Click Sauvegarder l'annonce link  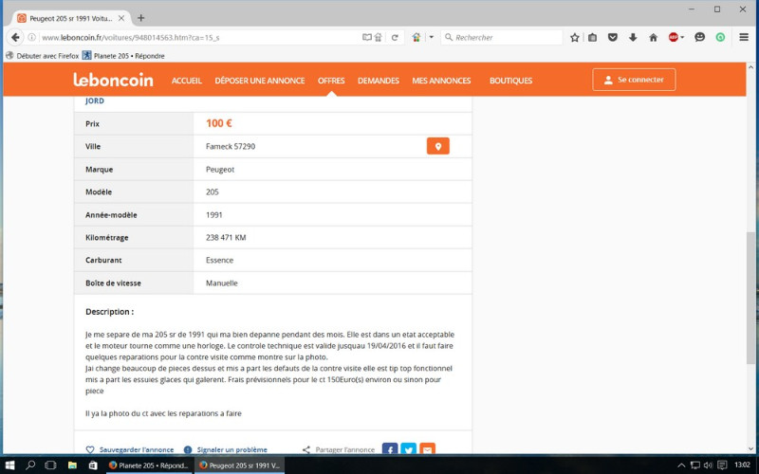point(130,449)
